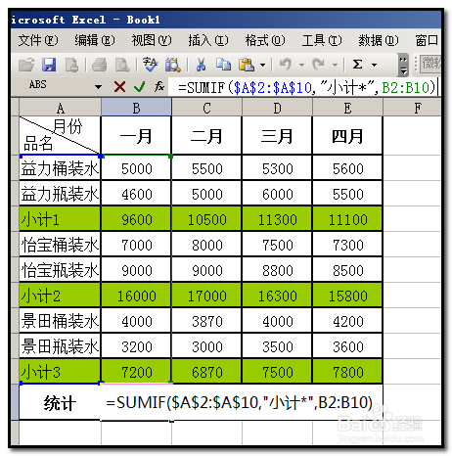Select cell 益力桶装水
The image size is (452, 456).
tap(60, 168)
